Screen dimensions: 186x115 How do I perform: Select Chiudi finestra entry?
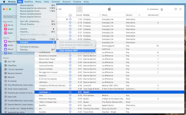pyautogui.click(x=37, y=24)
